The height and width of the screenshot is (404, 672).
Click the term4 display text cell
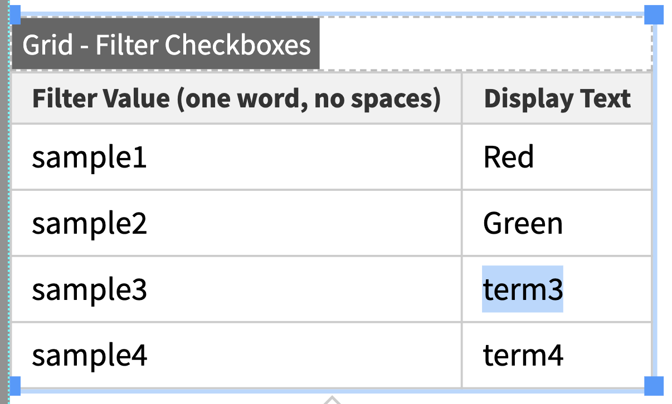click(x=557, y=355)
